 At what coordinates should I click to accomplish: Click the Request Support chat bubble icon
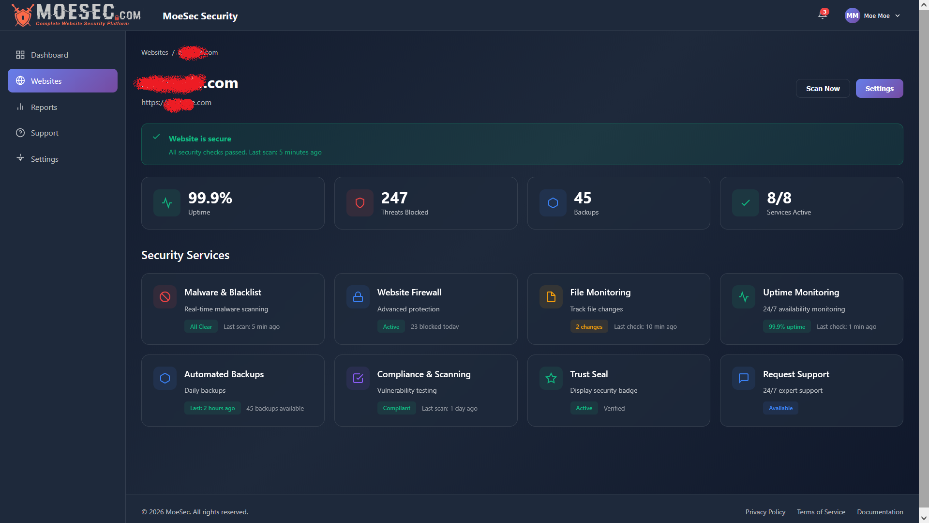point(744,378)
